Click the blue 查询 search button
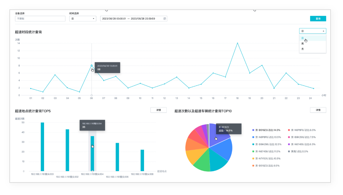 coord(318,19)
